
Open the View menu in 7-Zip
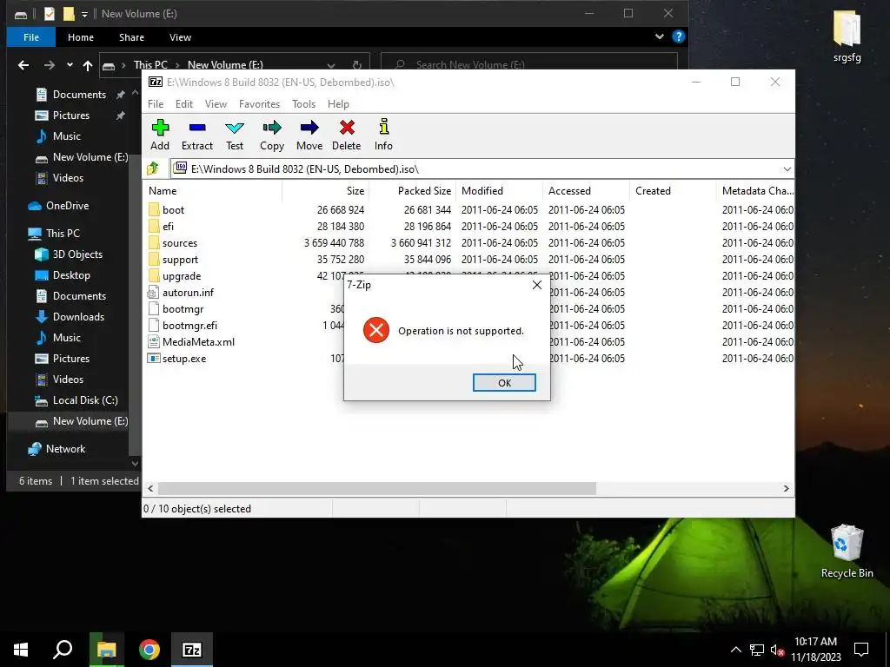tap(216, 104)
